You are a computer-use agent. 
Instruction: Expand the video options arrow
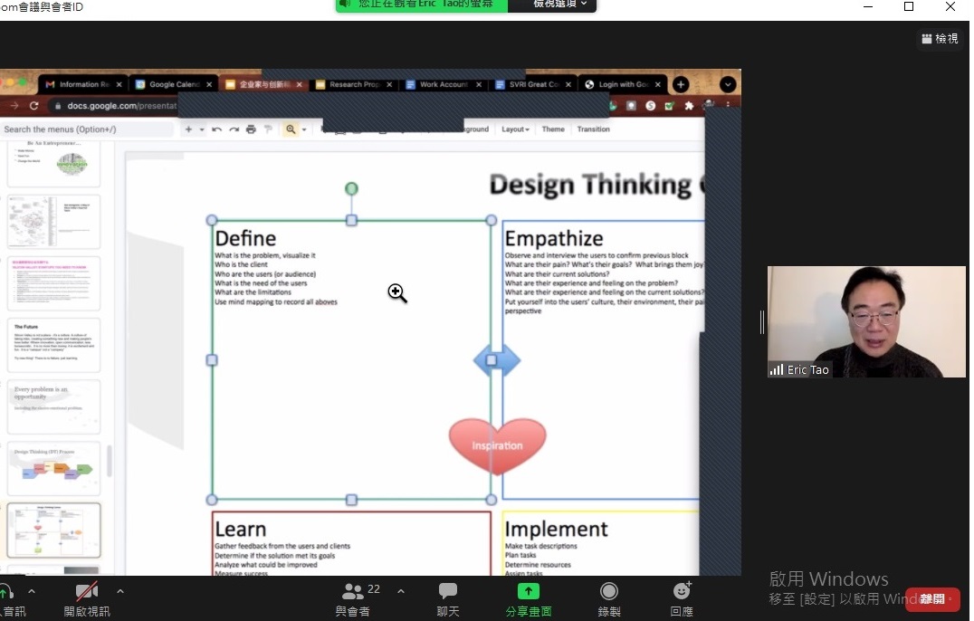pyautogui.click(x=120, y=591)
